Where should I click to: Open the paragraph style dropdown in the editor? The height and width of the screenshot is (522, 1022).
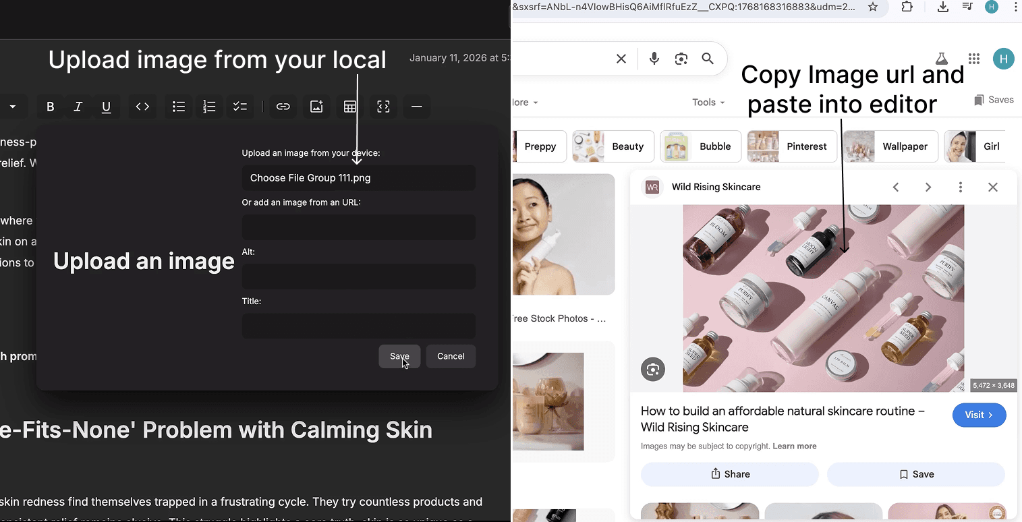coord(13,106)
